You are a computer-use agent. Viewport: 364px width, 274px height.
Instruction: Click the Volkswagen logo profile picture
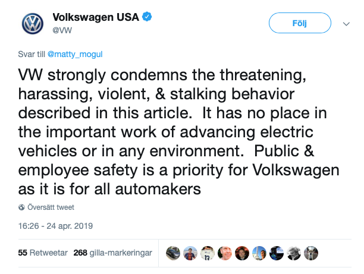(33, 24)
